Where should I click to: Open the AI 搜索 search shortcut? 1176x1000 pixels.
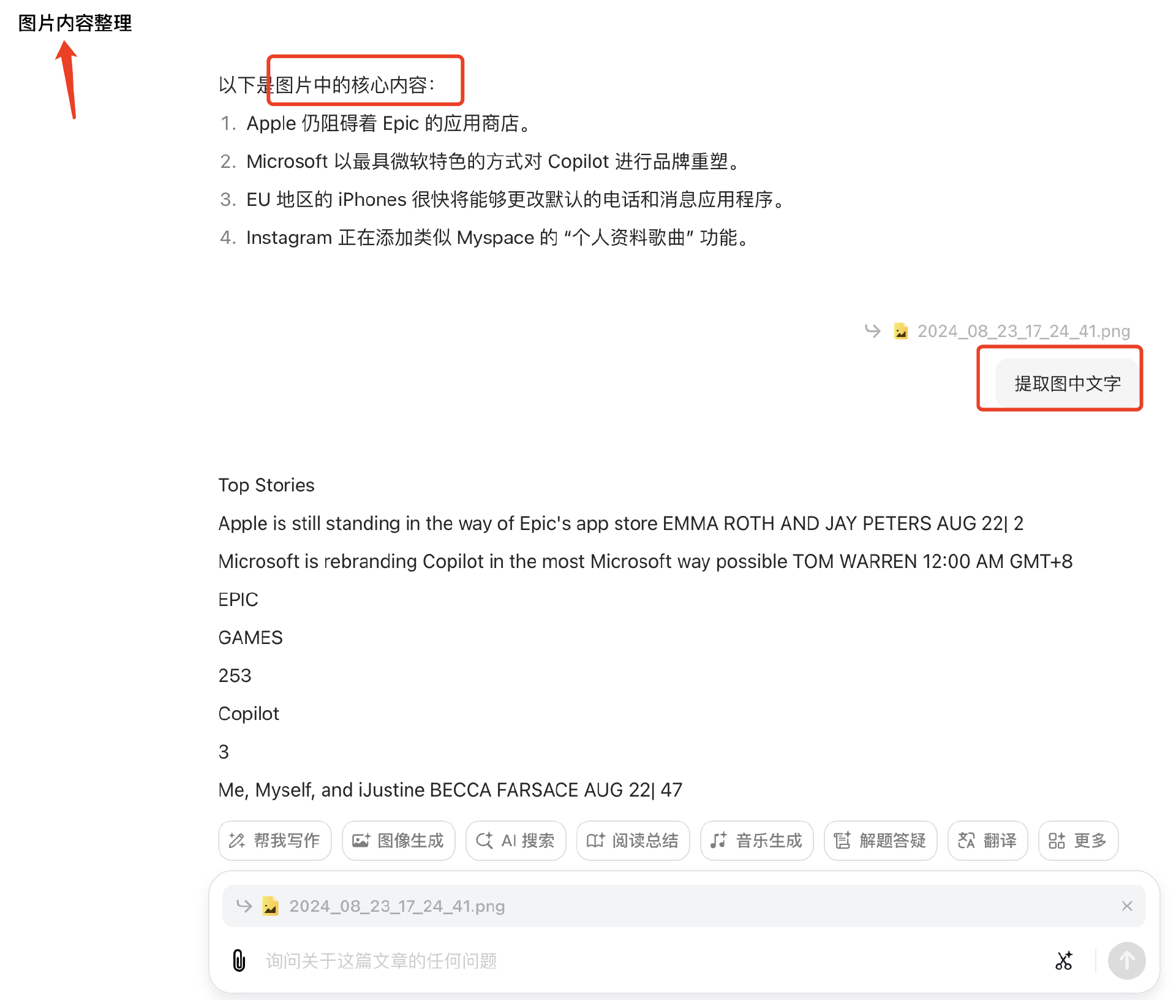pyautogui.click(x=516, y=840)
